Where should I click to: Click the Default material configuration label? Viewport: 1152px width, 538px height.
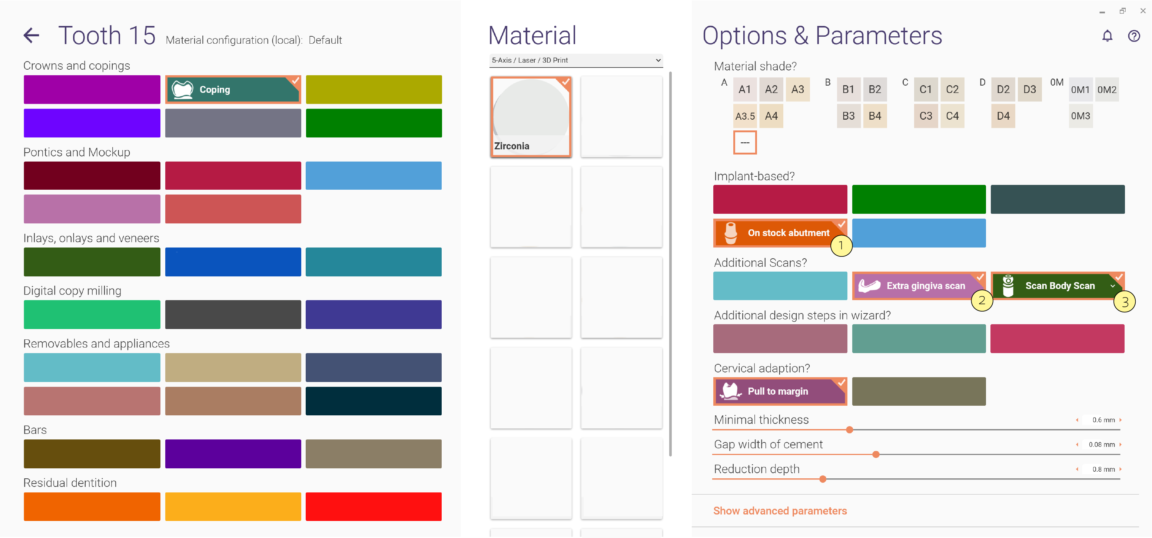[325, 40]
